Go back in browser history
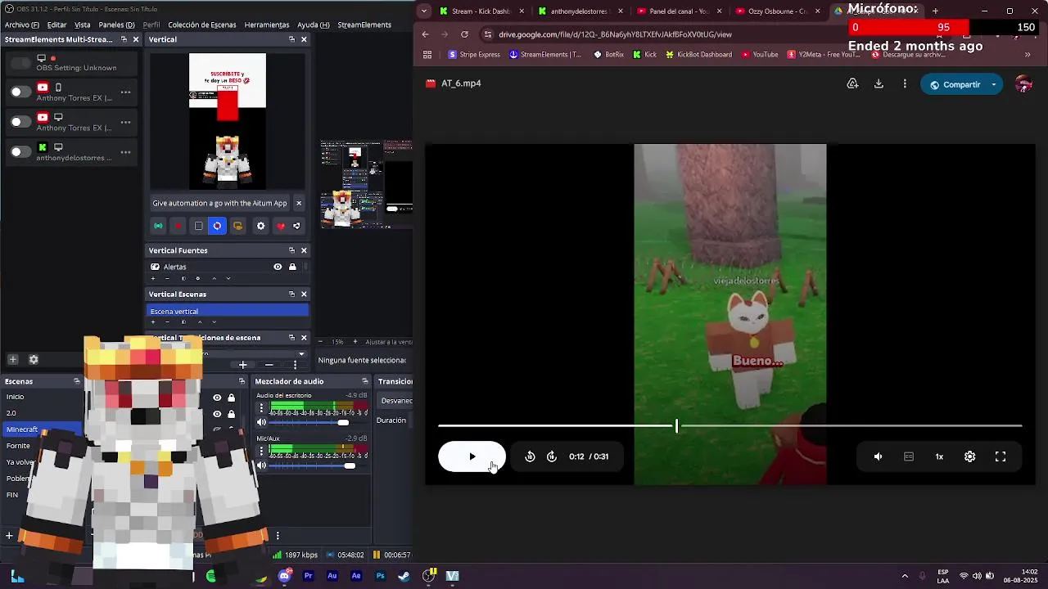1048x589 pixels. (x=425, y=34)
